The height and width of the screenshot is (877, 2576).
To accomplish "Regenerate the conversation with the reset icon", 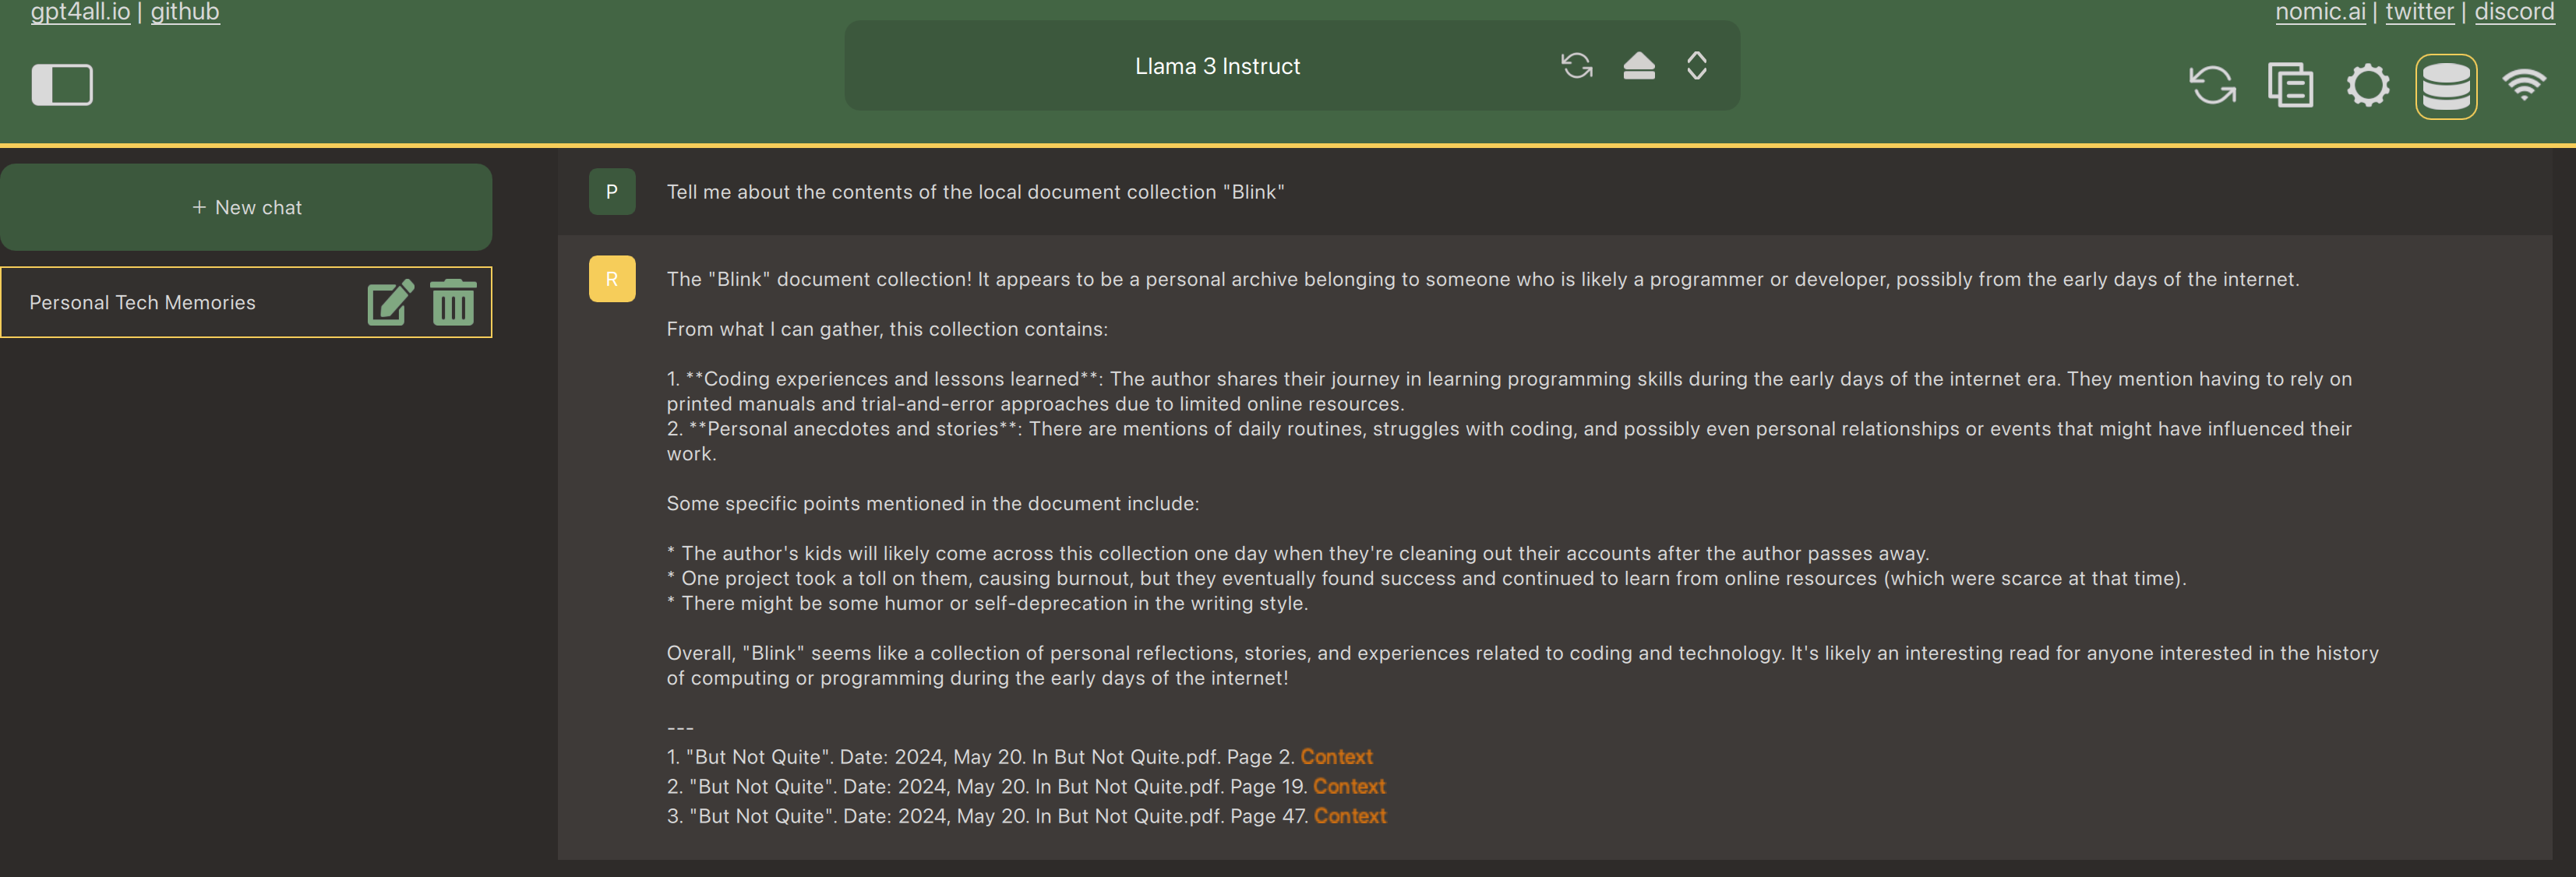I will pos(2212,85).
